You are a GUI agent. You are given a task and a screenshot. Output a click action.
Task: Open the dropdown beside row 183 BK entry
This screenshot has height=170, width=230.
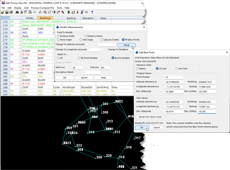coord(20,62)
